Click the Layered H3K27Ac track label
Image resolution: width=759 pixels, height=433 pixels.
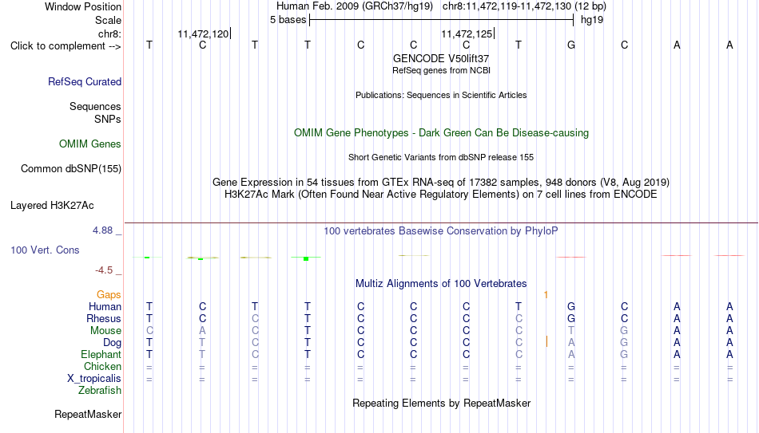(x=52, y=206)
